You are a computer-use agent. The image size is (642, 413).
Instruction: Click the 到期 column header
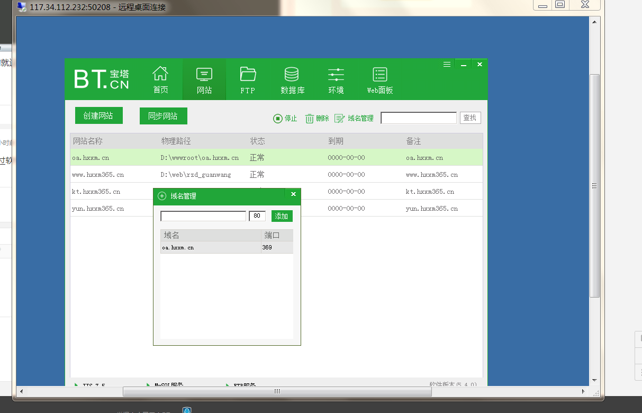click(x=336, y=141)
